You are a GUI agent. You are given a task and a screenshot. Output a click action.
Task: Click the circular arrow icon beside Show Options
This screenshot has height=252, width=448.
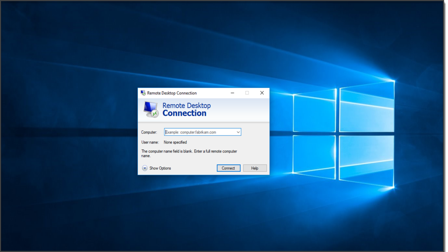click(x=144, y=168)
